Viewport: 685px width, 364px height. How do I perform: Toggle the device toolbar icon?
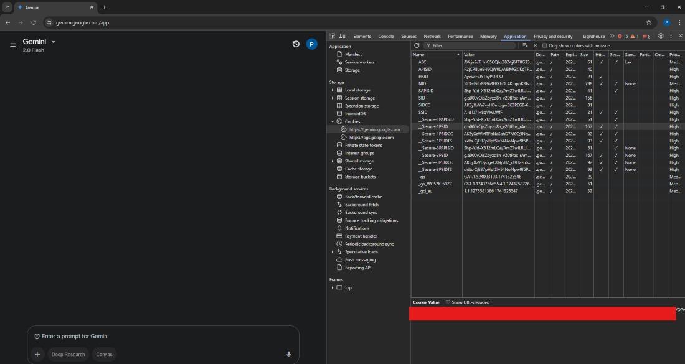(342, 36)
